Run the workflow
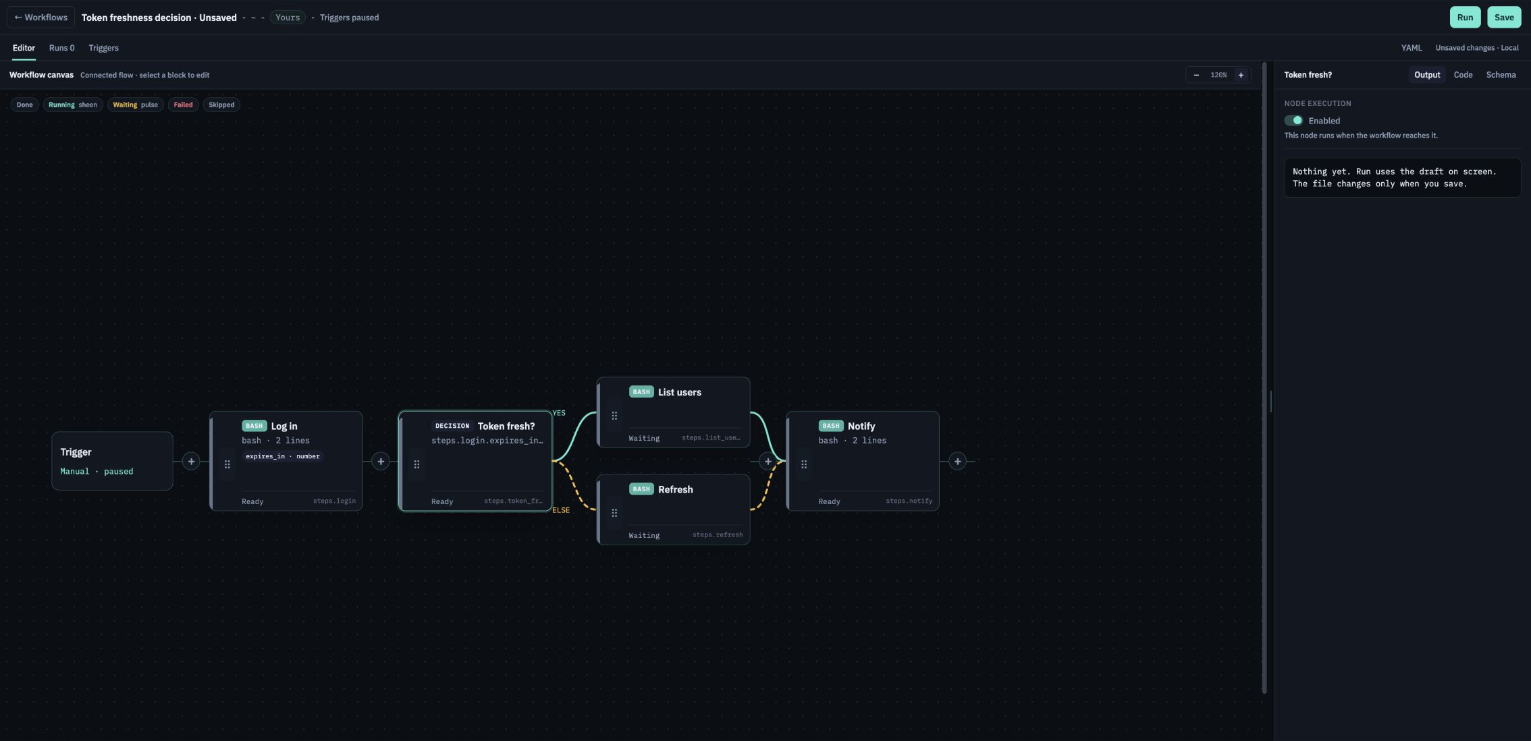The image size is (1531, 741). point(1465,18)
